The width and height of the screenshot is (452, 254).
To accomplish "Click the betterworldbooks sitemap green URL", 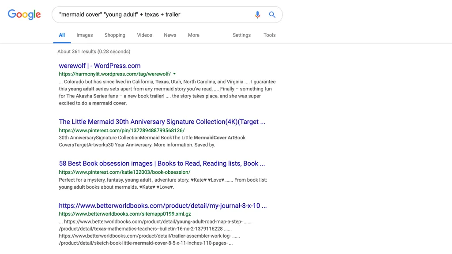I will (x=125, y=214).
